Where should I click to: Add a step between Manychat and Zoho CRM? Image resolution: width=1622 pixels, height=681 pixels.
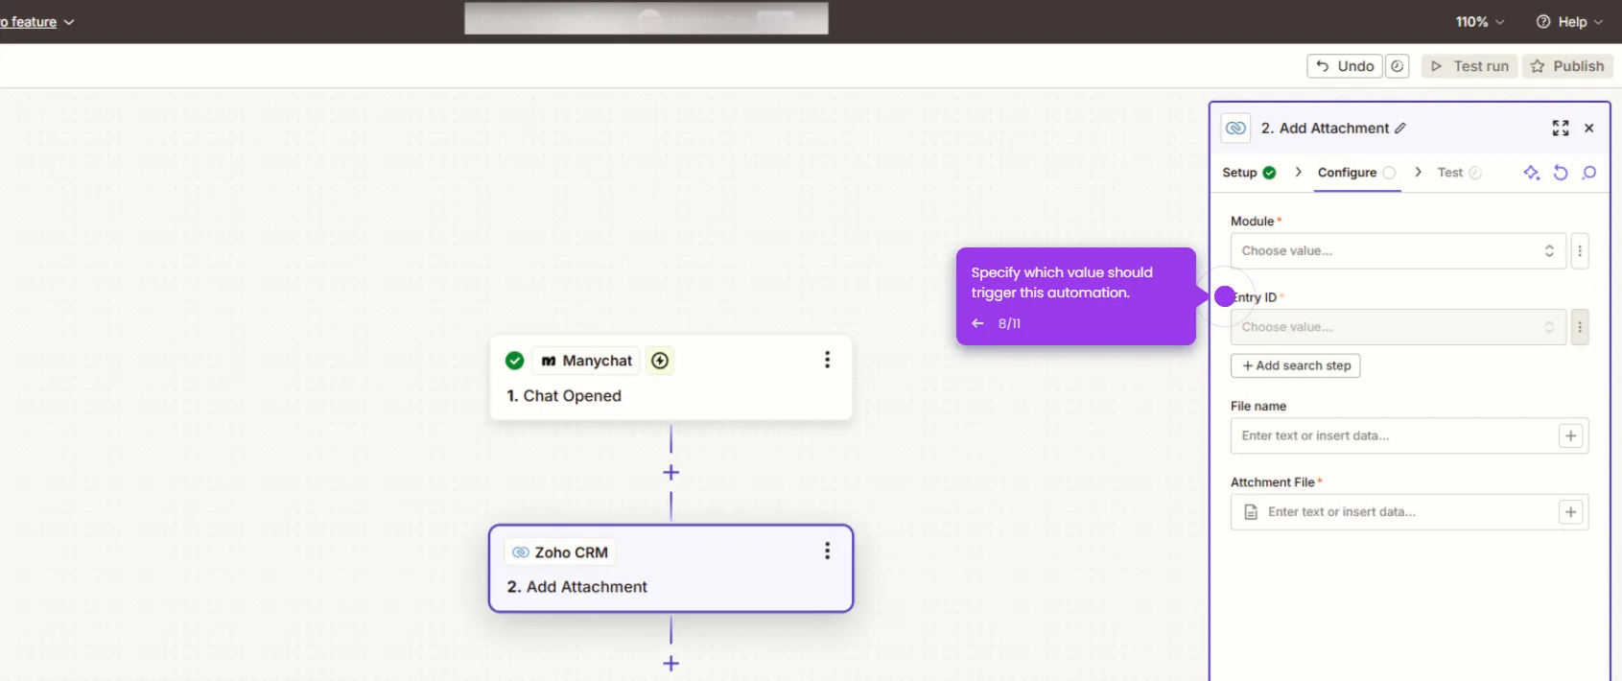coord(670,473)
